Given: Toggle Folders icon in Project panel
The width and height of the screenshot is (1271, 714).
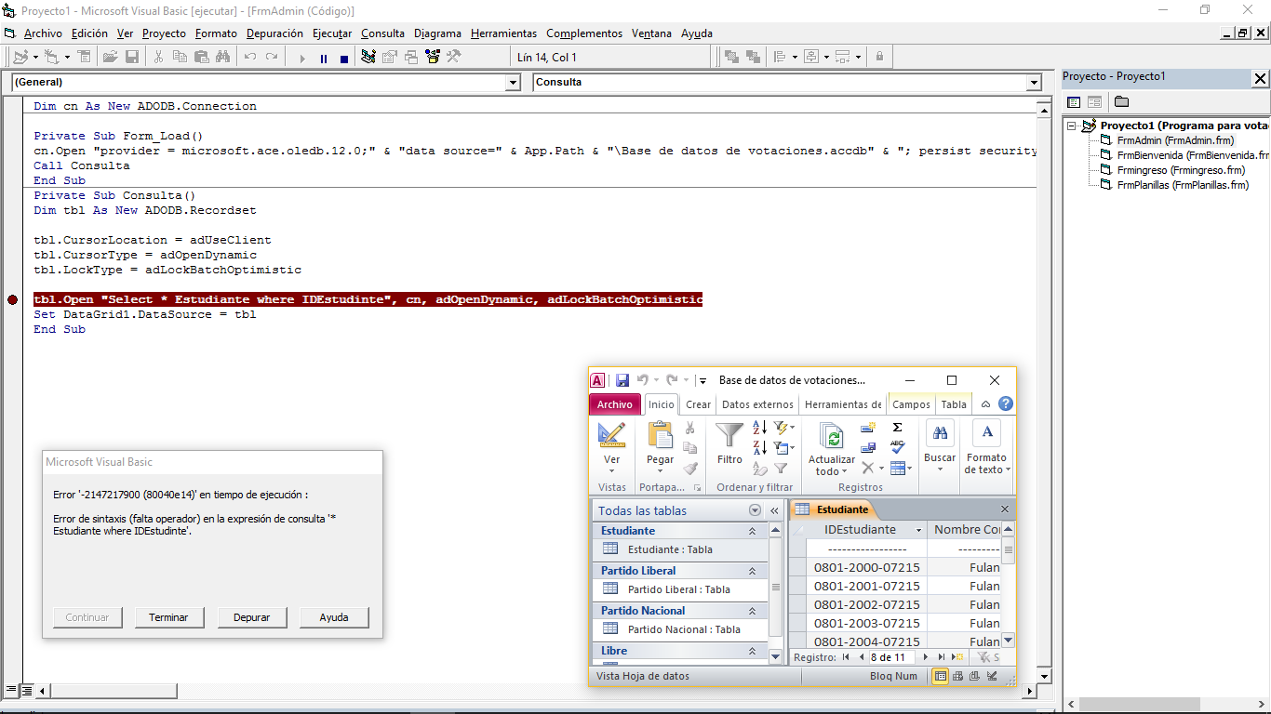Looking at the screenshot, I should pyautogui.click(x=1121, y=101).
